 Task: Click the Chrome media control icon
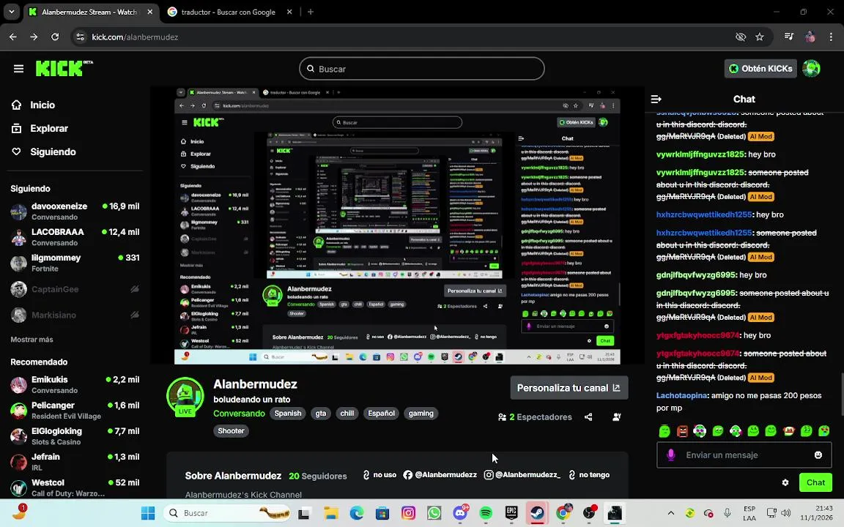tap(788, 37)
